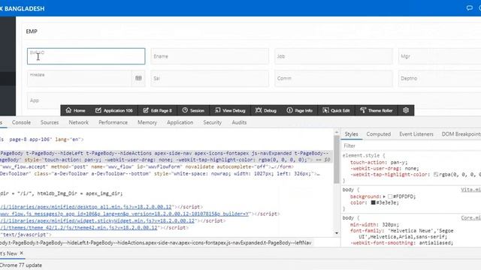
Task: Open Vita stylesheet source link
Action: point(471,190)
